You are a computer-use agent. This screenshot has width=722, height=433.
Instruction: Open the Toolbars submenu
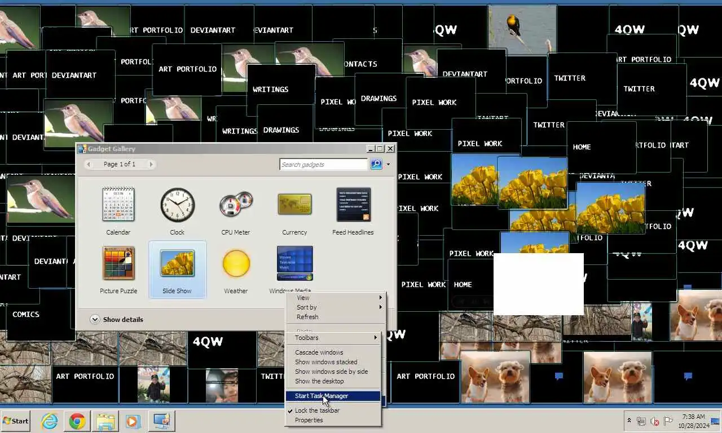click(333, 338)
